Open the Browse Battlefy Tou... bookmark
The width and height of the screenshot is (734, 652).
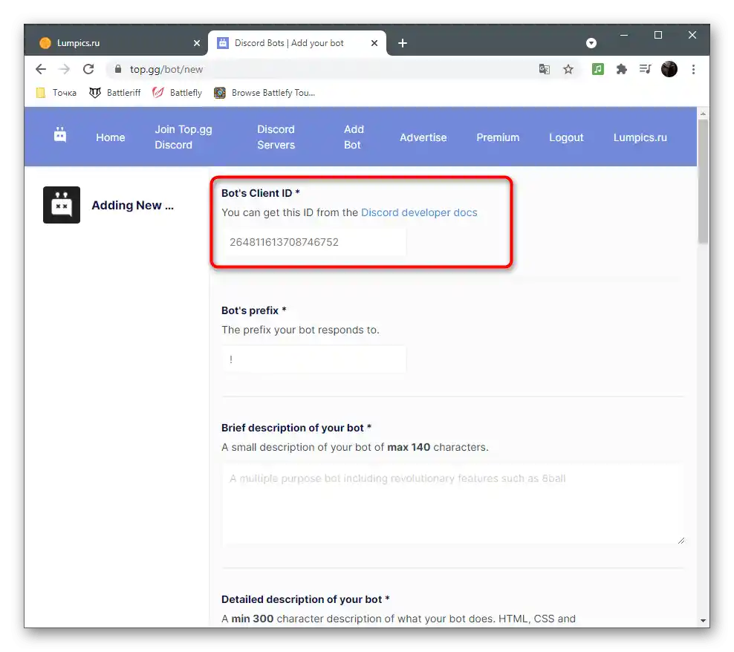(265, 93)
